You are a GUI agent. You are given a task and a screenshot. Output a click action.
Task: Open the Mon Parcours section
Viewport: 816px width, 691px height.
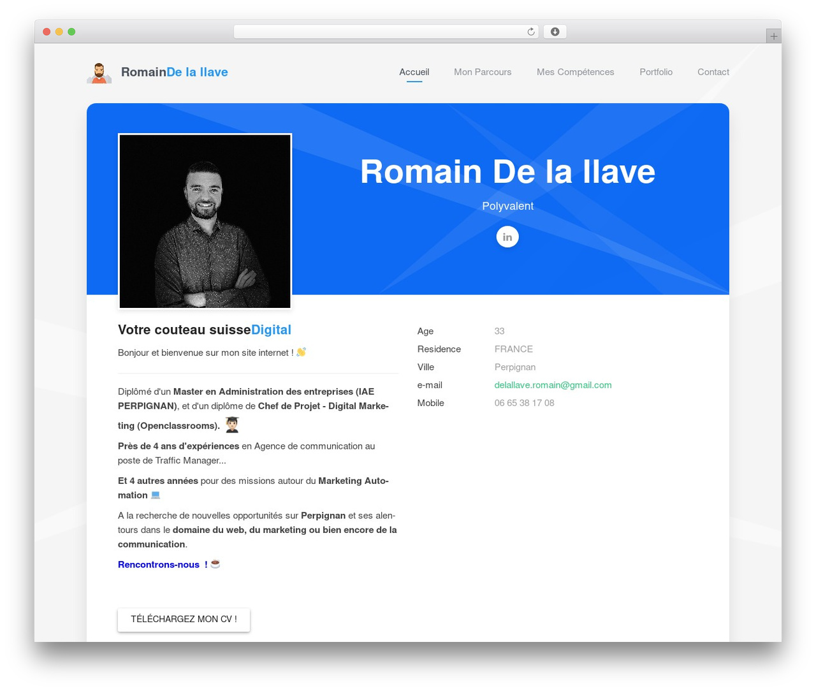pos(483,72)
